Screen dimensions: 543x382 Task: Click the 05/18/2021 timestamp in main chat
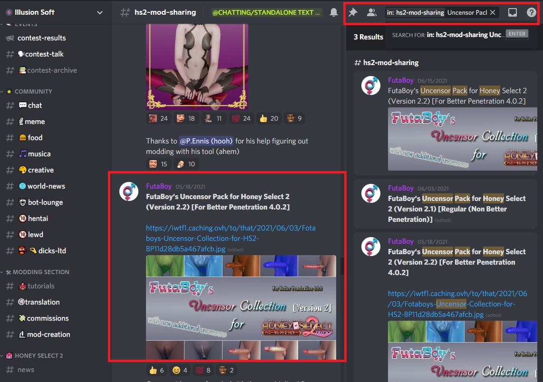coord(190,187)
